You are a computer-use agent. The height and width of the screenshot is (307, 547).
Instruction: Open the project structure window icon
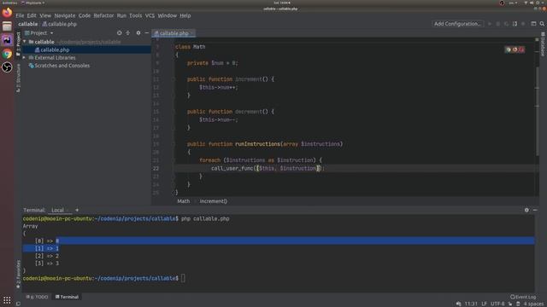(x=533, y=24)
